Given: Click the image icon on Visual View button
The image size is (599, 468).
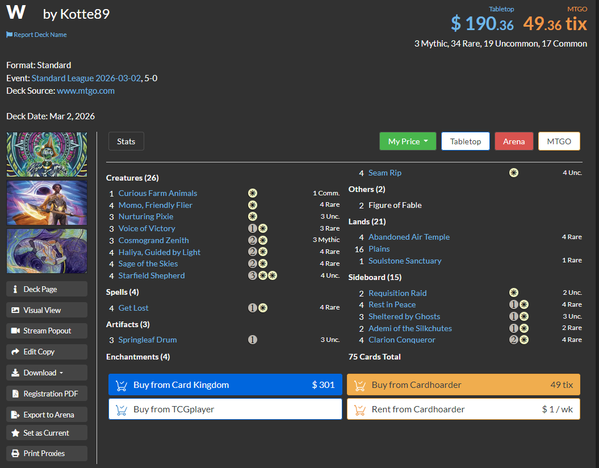Looking at the screenshot, I should click(x=15, y=310).
